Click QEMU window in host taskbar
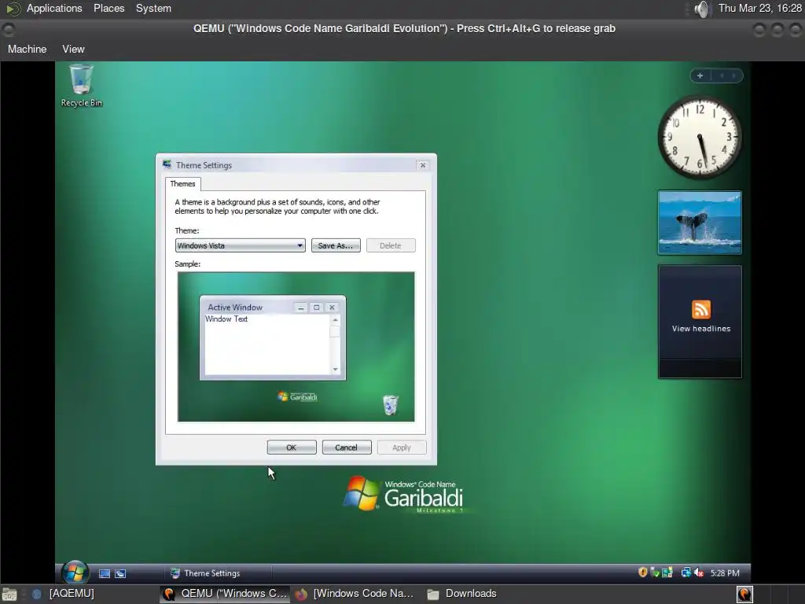 tap(225, 594)
